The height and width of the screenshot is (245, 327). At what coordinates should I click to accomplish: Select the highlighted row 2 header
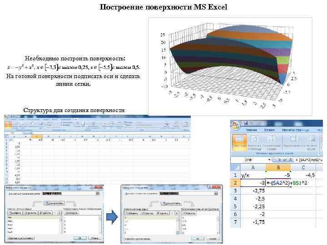pos(235,183)
